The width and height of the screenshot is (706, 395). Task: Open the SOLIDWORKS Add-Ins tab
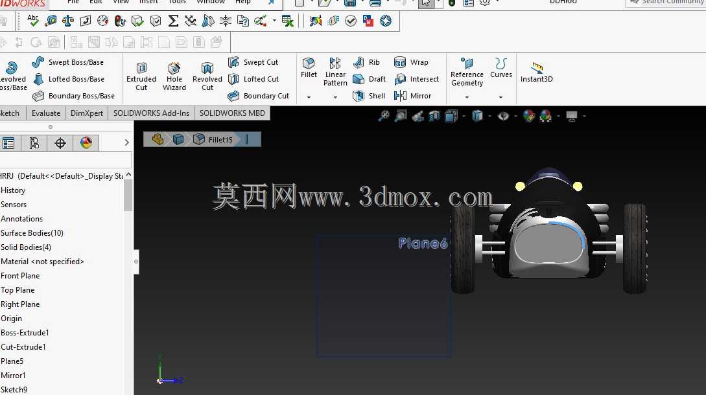point(151,113)
